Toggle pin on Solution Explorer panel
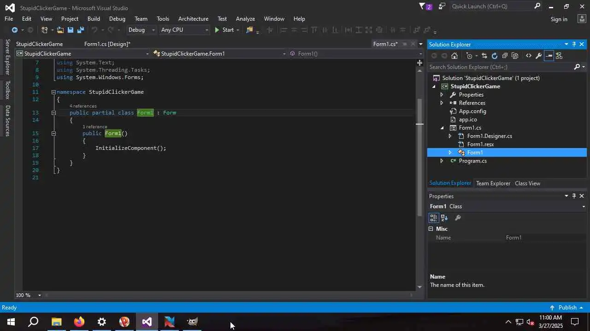The width and height of the screenshot is (590, 331). [574, 44]
